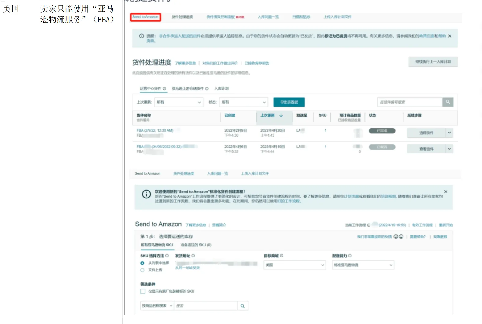This screenshot has height=324, width=482.
Task: Select the 从列表中选择 radio button
Action: [x=142, y=263]
